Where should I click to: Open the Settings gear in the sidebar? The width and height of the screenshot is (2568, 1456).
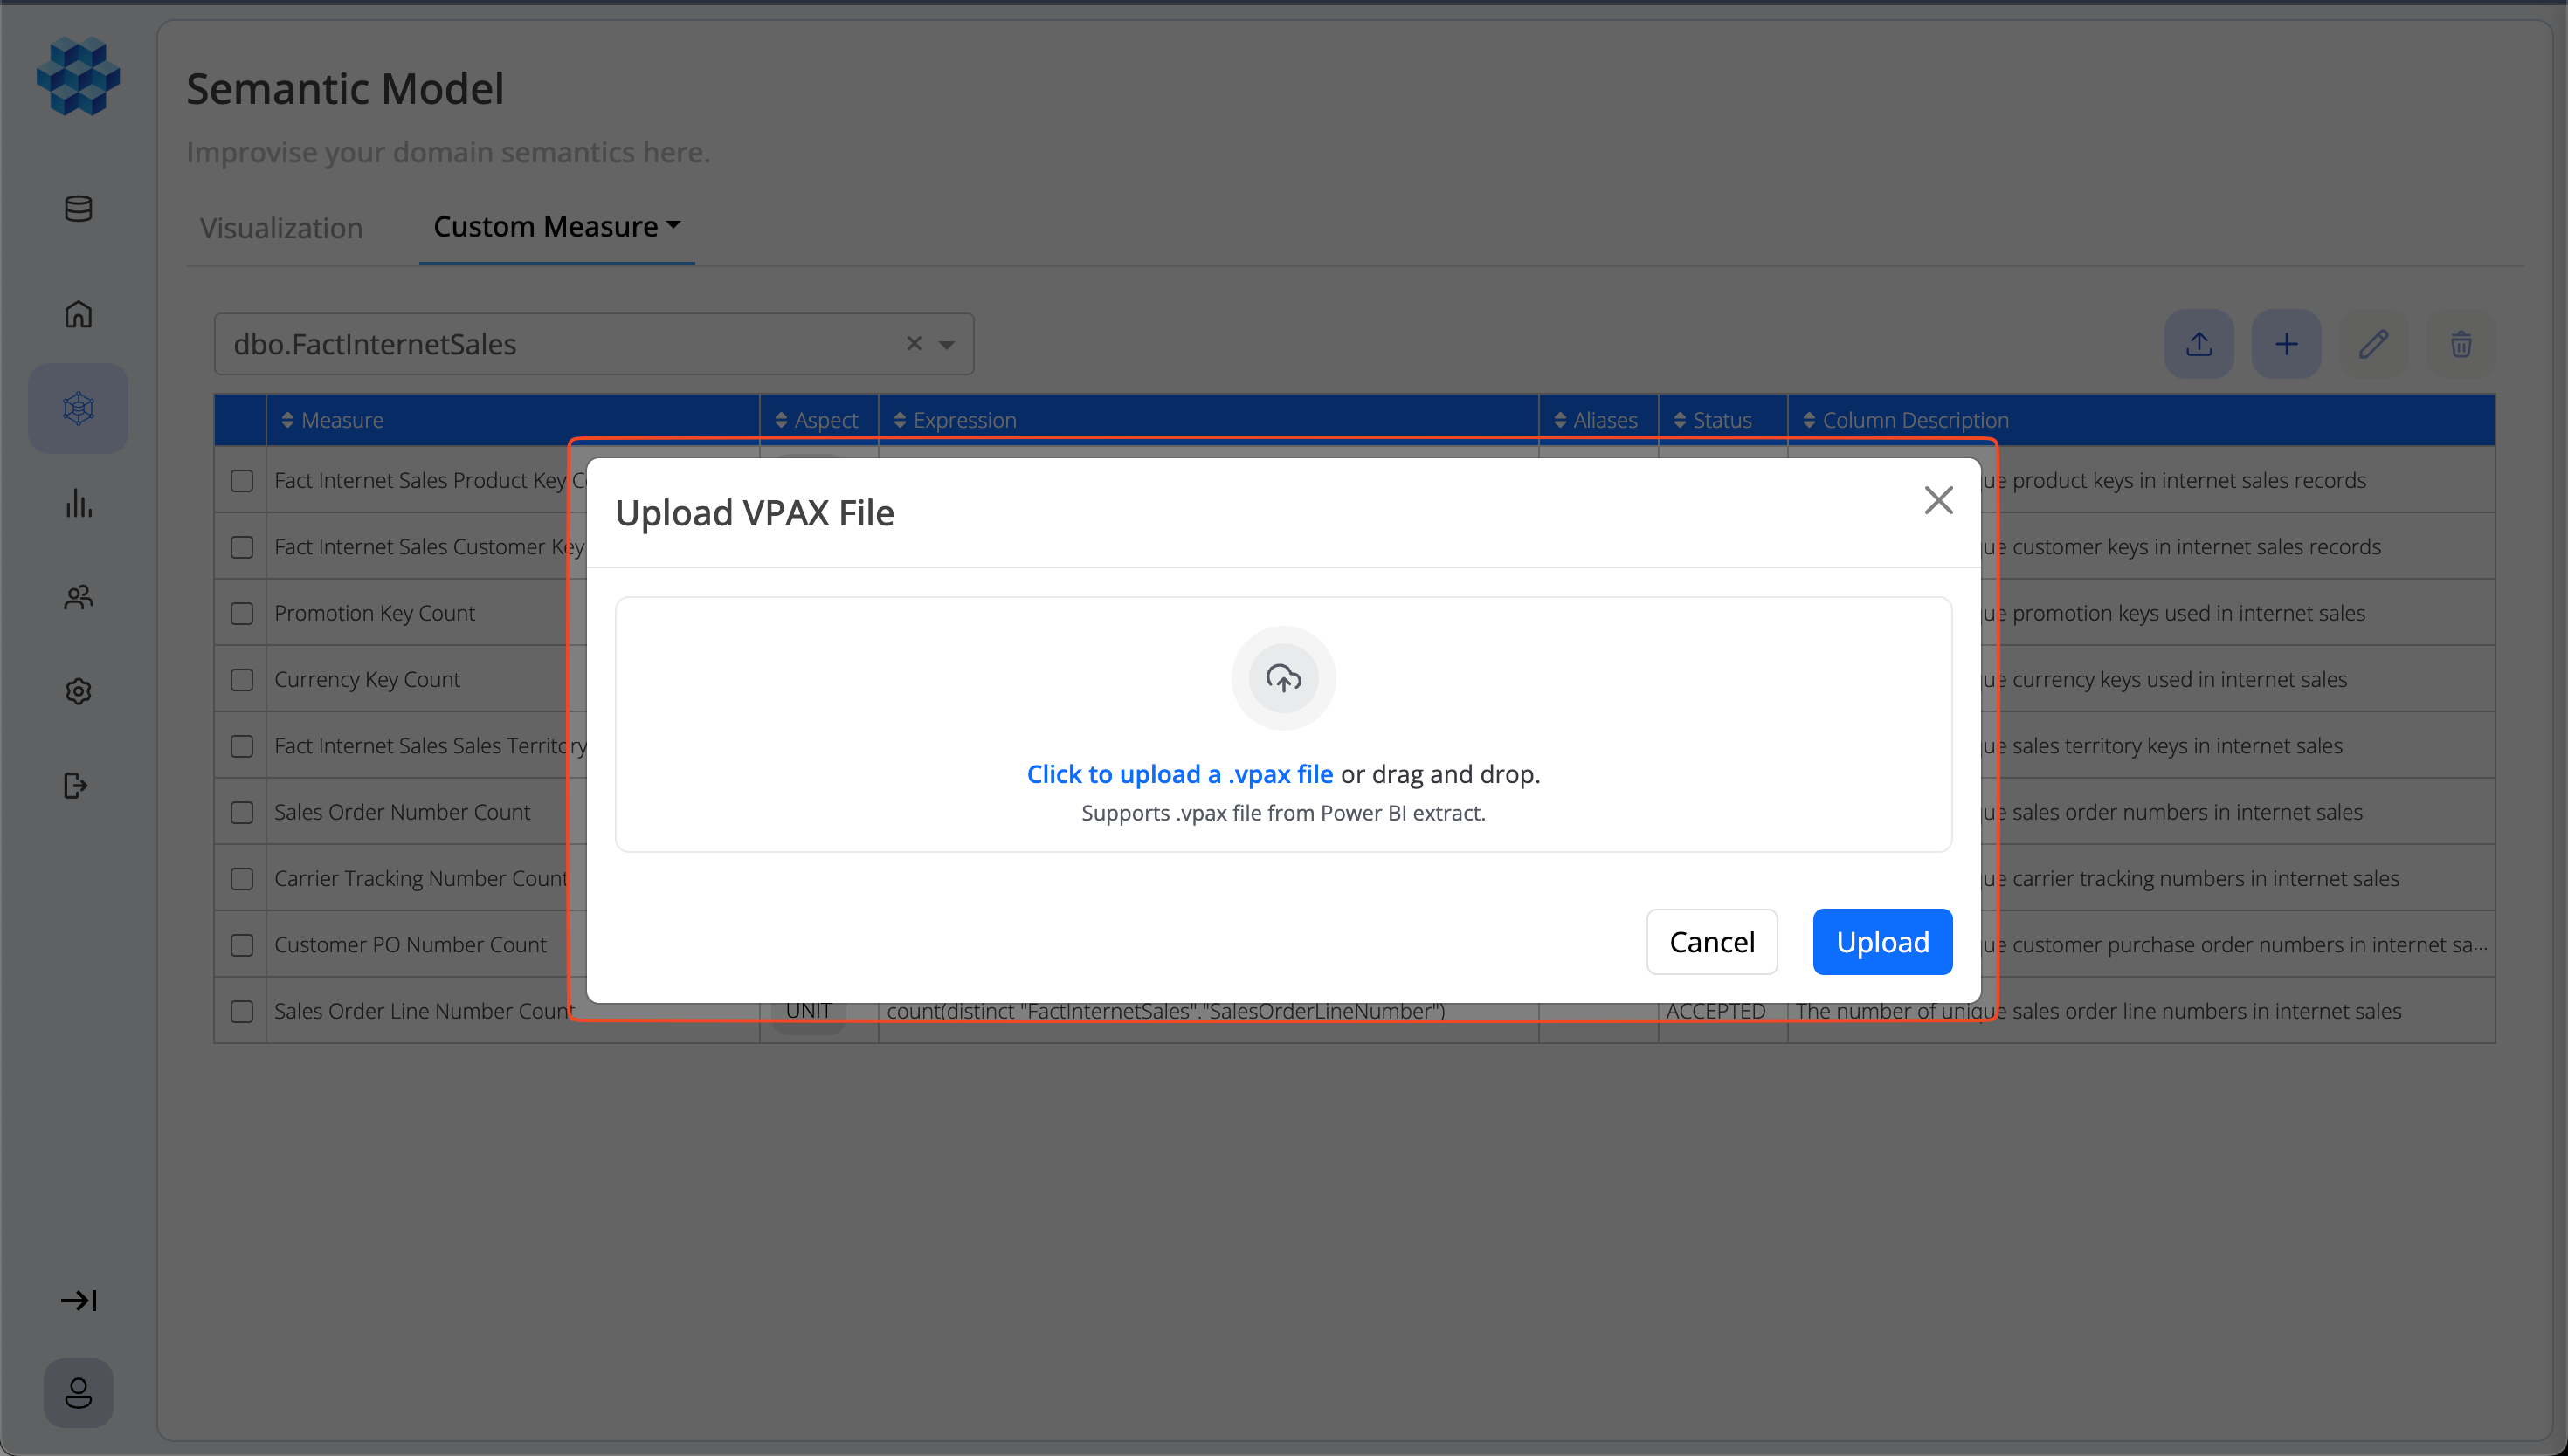[x=78, y=691]
